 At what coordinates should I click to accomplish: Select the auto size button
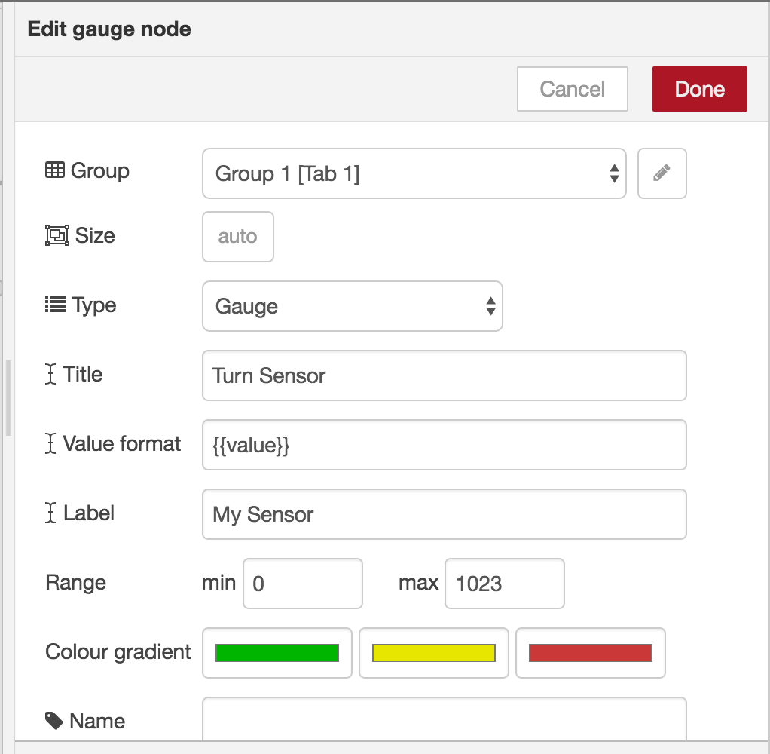pyautogui.click(x=237, y=236)
